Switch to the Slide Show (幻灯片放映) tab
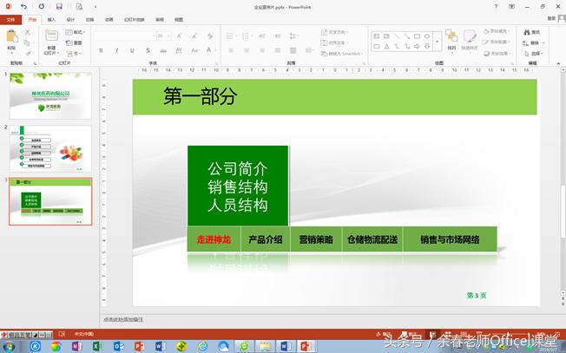The image size is (566, 353). point(135,19)
